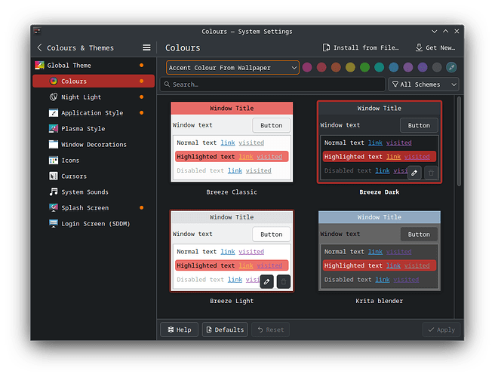The image size is (495, 377).
Task: Open Night Light settings
Action: (x=94, y=97)
